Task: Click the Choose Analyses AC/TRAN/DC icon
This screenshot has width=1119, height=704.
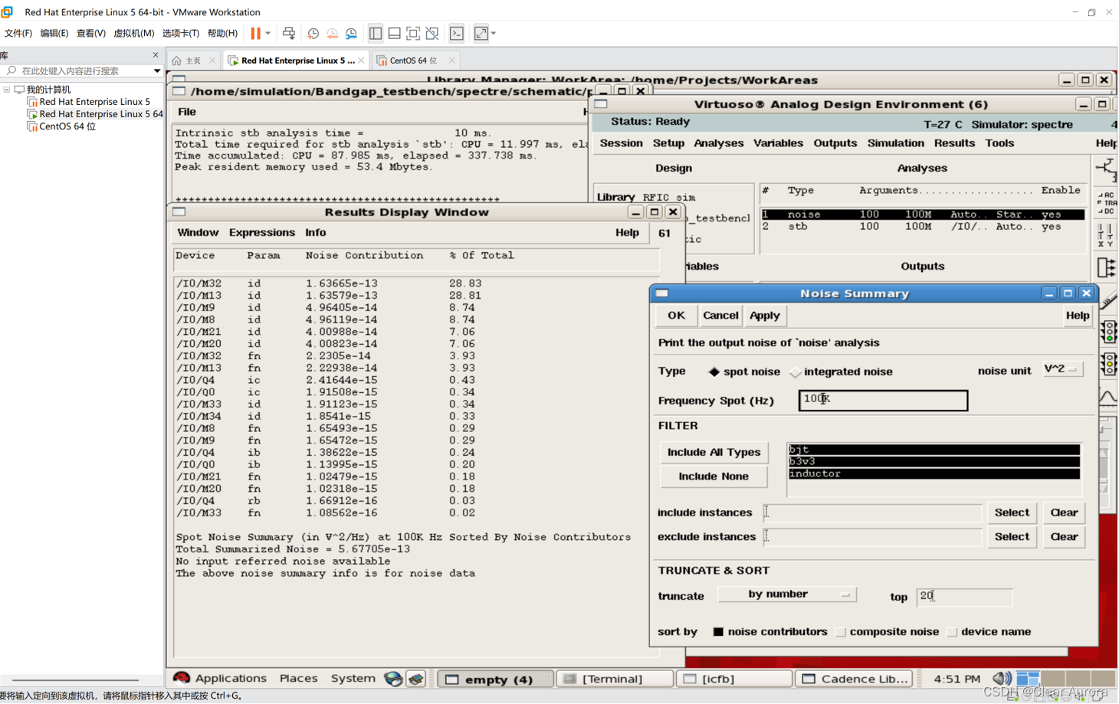Action: 1107,203
